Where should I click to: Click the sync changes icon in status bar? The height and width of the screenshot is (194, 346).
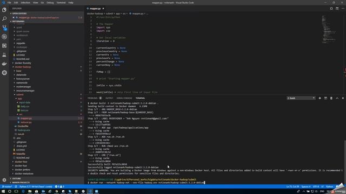(16, 186)
